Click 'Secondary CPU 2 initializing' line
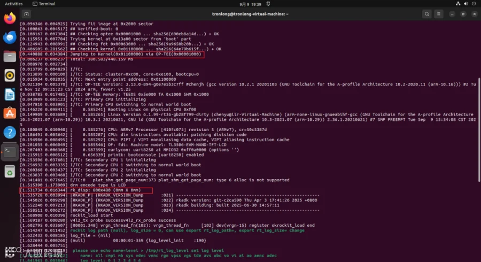 coord(88,170)
